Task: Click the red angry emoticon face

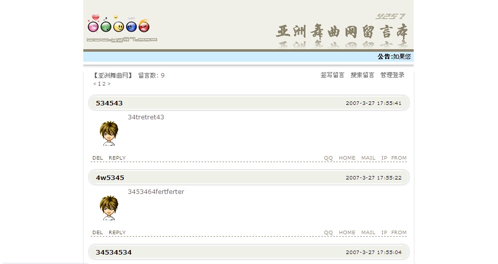Action: pyautogui.click(x=144, y=25)
